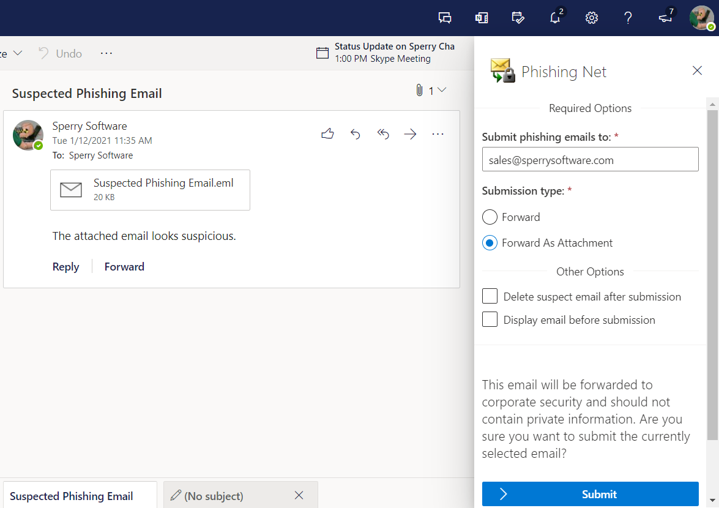The height and width of the screenshot is (508, 719).
Task: Click the Forward arrow icon
Action: 411,134
